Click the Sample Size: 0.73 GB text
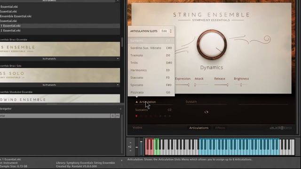 (x=14, y=166)
